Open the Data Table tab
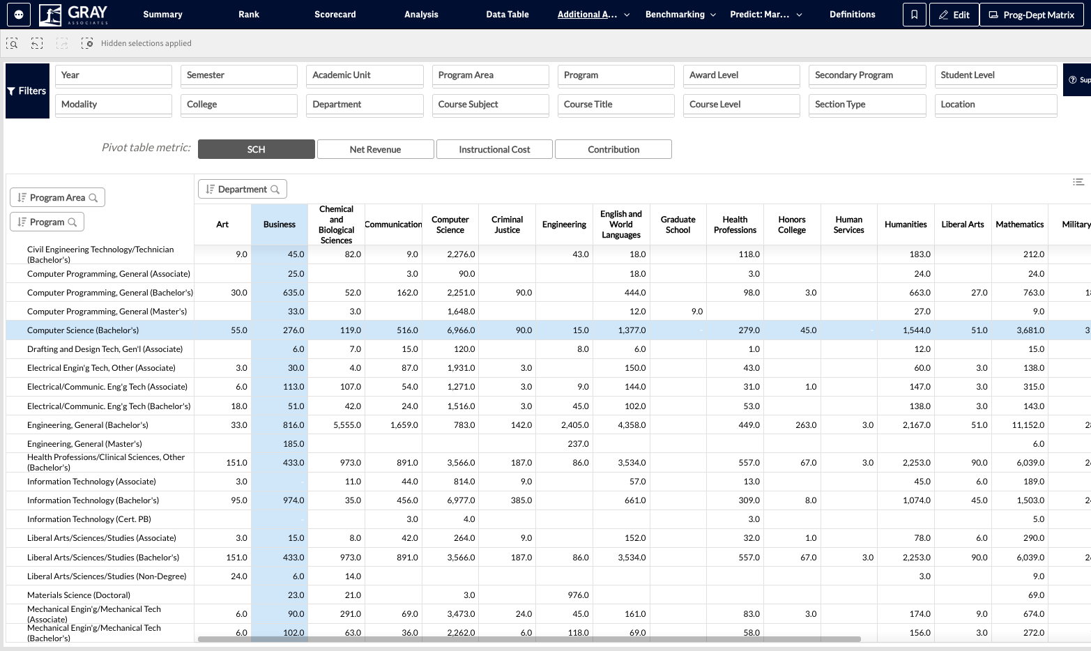 tap(508, 15)
